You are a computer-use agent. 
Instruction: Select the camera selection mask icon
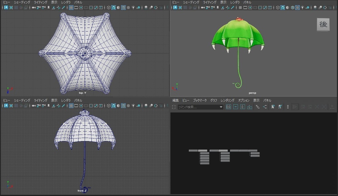click(202, 7)
